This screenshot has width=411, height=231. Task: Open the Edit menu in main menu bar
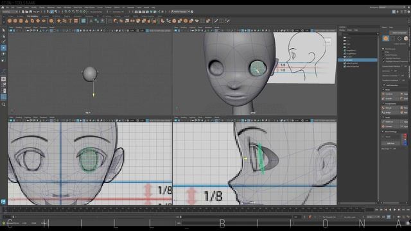tap(13, 7)
